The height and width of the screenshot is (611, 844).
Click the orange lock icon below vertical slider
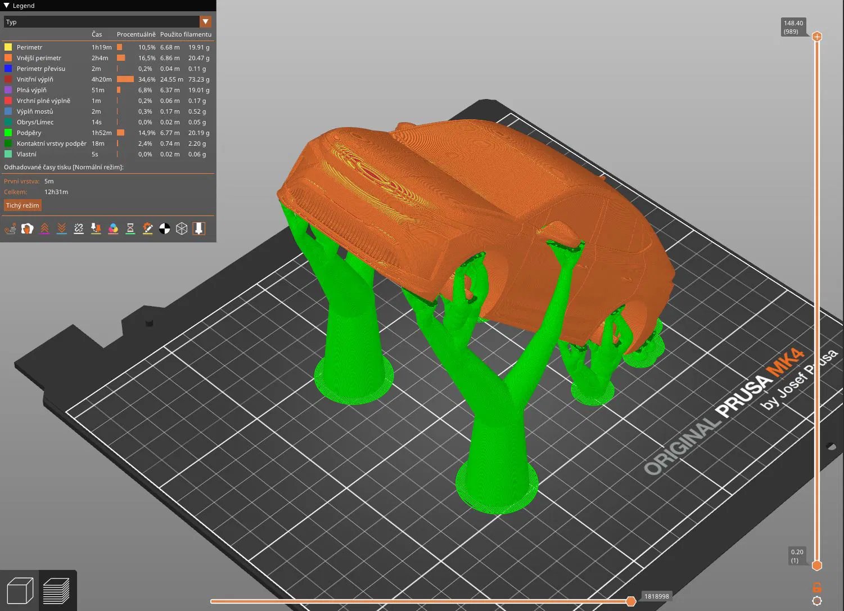pyautogui.click(x=817, y=587)
